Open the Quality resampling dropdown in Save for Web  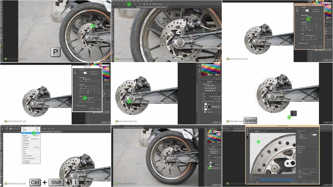click(x=313, y=174)
